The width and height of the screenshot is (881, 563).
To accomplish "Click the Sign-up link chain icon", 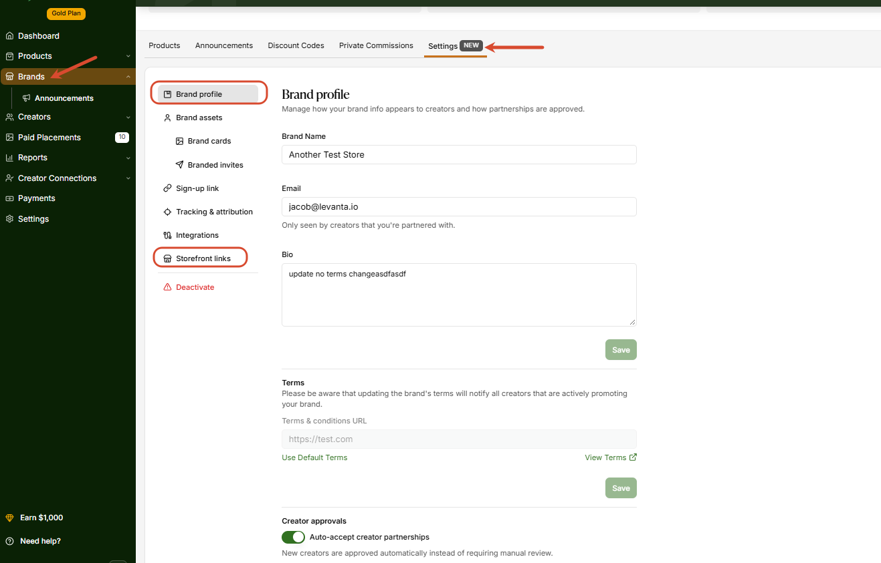I will [167, 188].
